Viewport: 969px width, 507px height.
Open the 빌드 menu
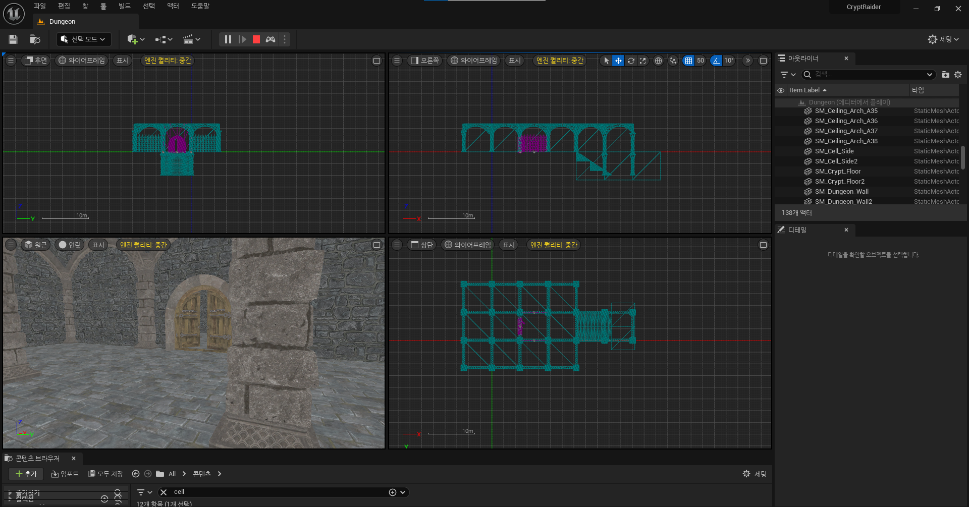click(124, 6)
